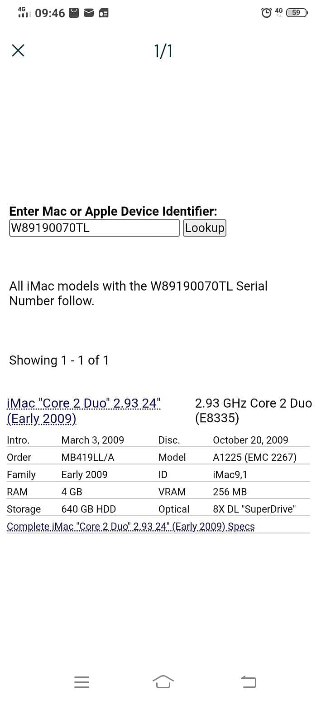Select the serial number input field

94,228
